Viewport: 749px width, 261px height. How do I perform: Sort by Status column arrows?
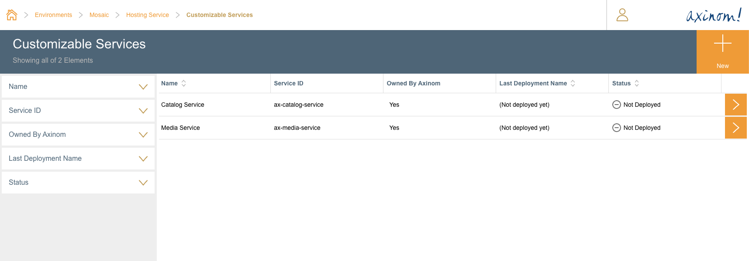click(x=637, y=83)
